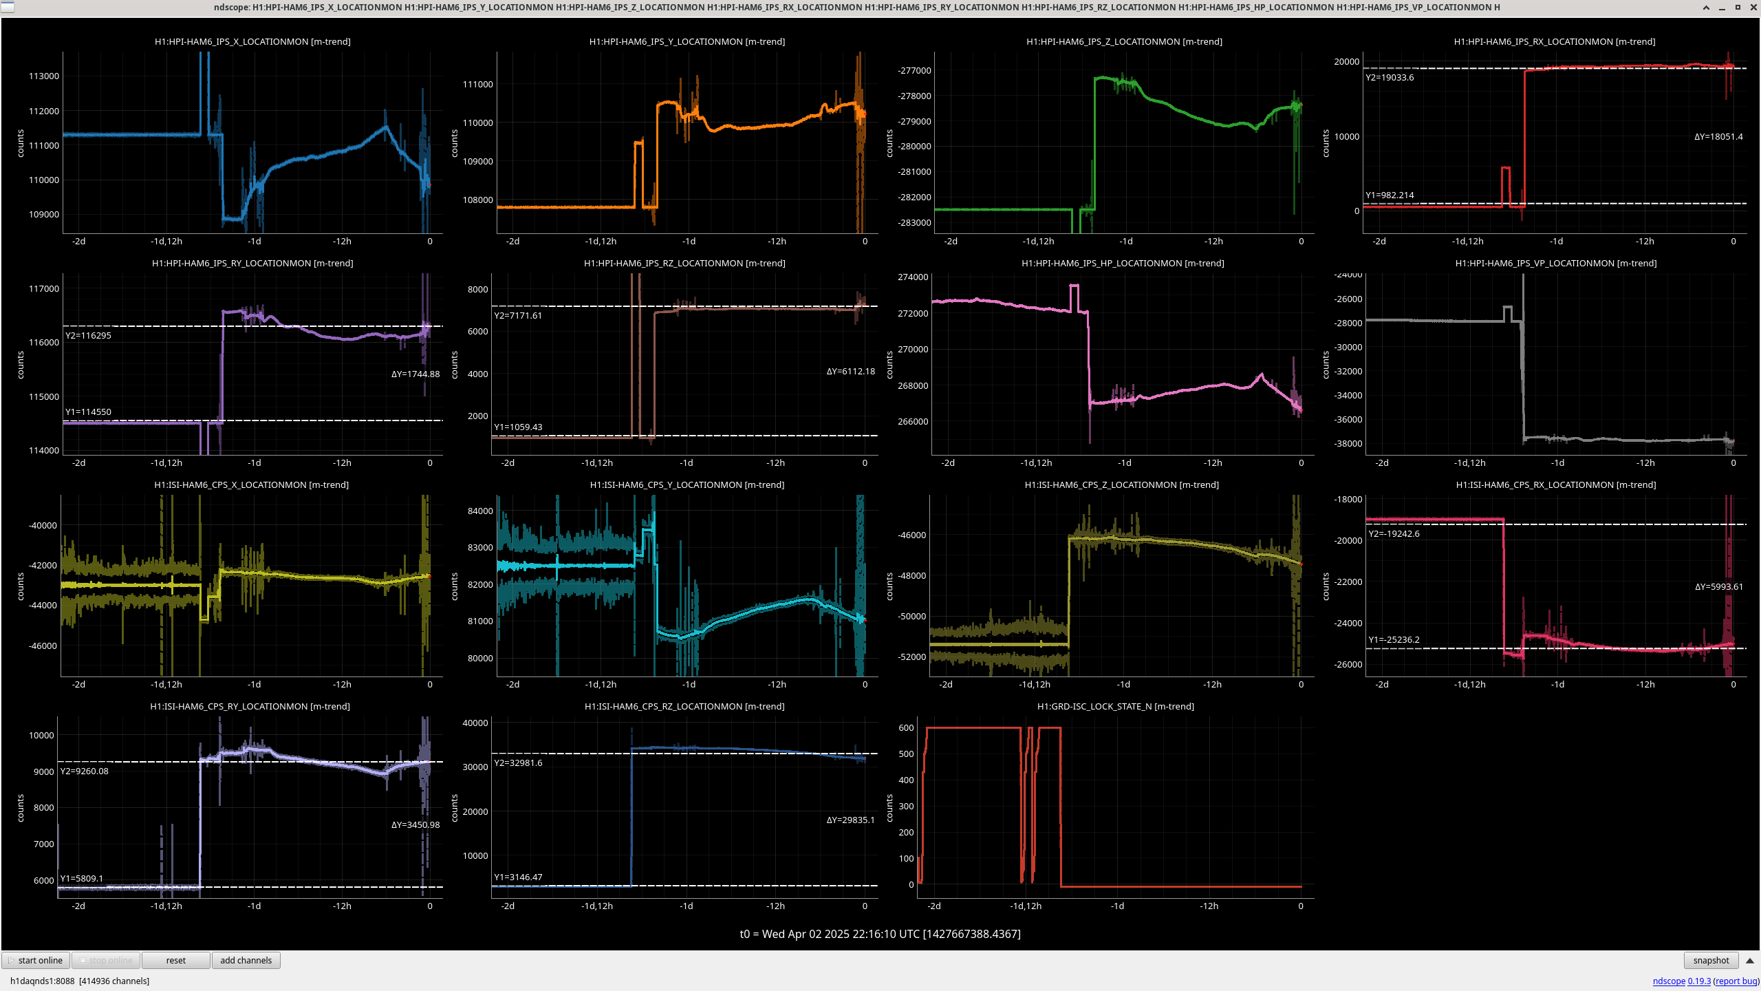
Task: Click the ISI-HAM6_CPS_Z_LOCATIONMON plot title
Action: 1121,484
